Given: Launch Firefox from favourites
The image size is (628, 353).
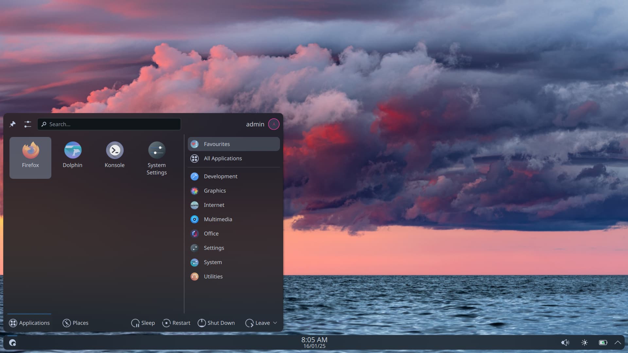Looking at the screenshot, I should click(30, 158).
